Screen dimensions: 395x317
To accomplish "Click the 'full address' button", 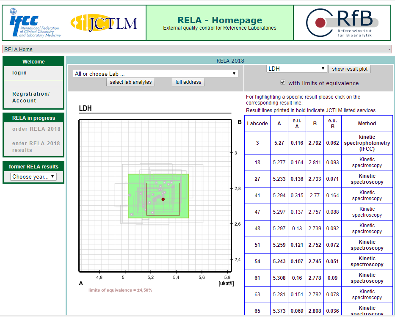I will click(188, 82).
